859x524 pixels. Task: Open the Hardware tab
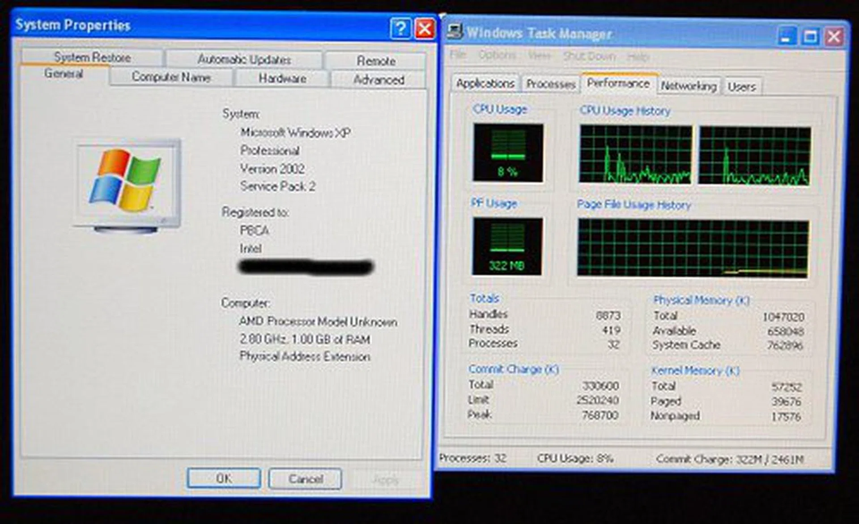(x=282, y=79)
